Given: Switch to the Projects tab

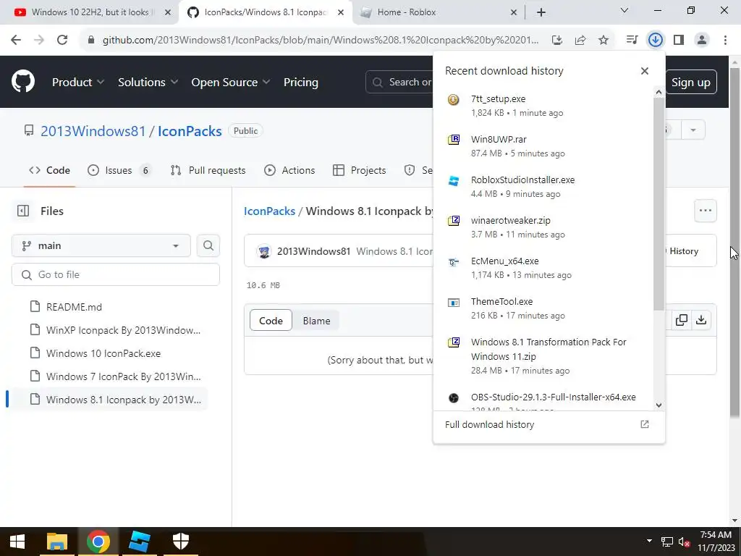Looking at the screenshot, I should (360, 170).
